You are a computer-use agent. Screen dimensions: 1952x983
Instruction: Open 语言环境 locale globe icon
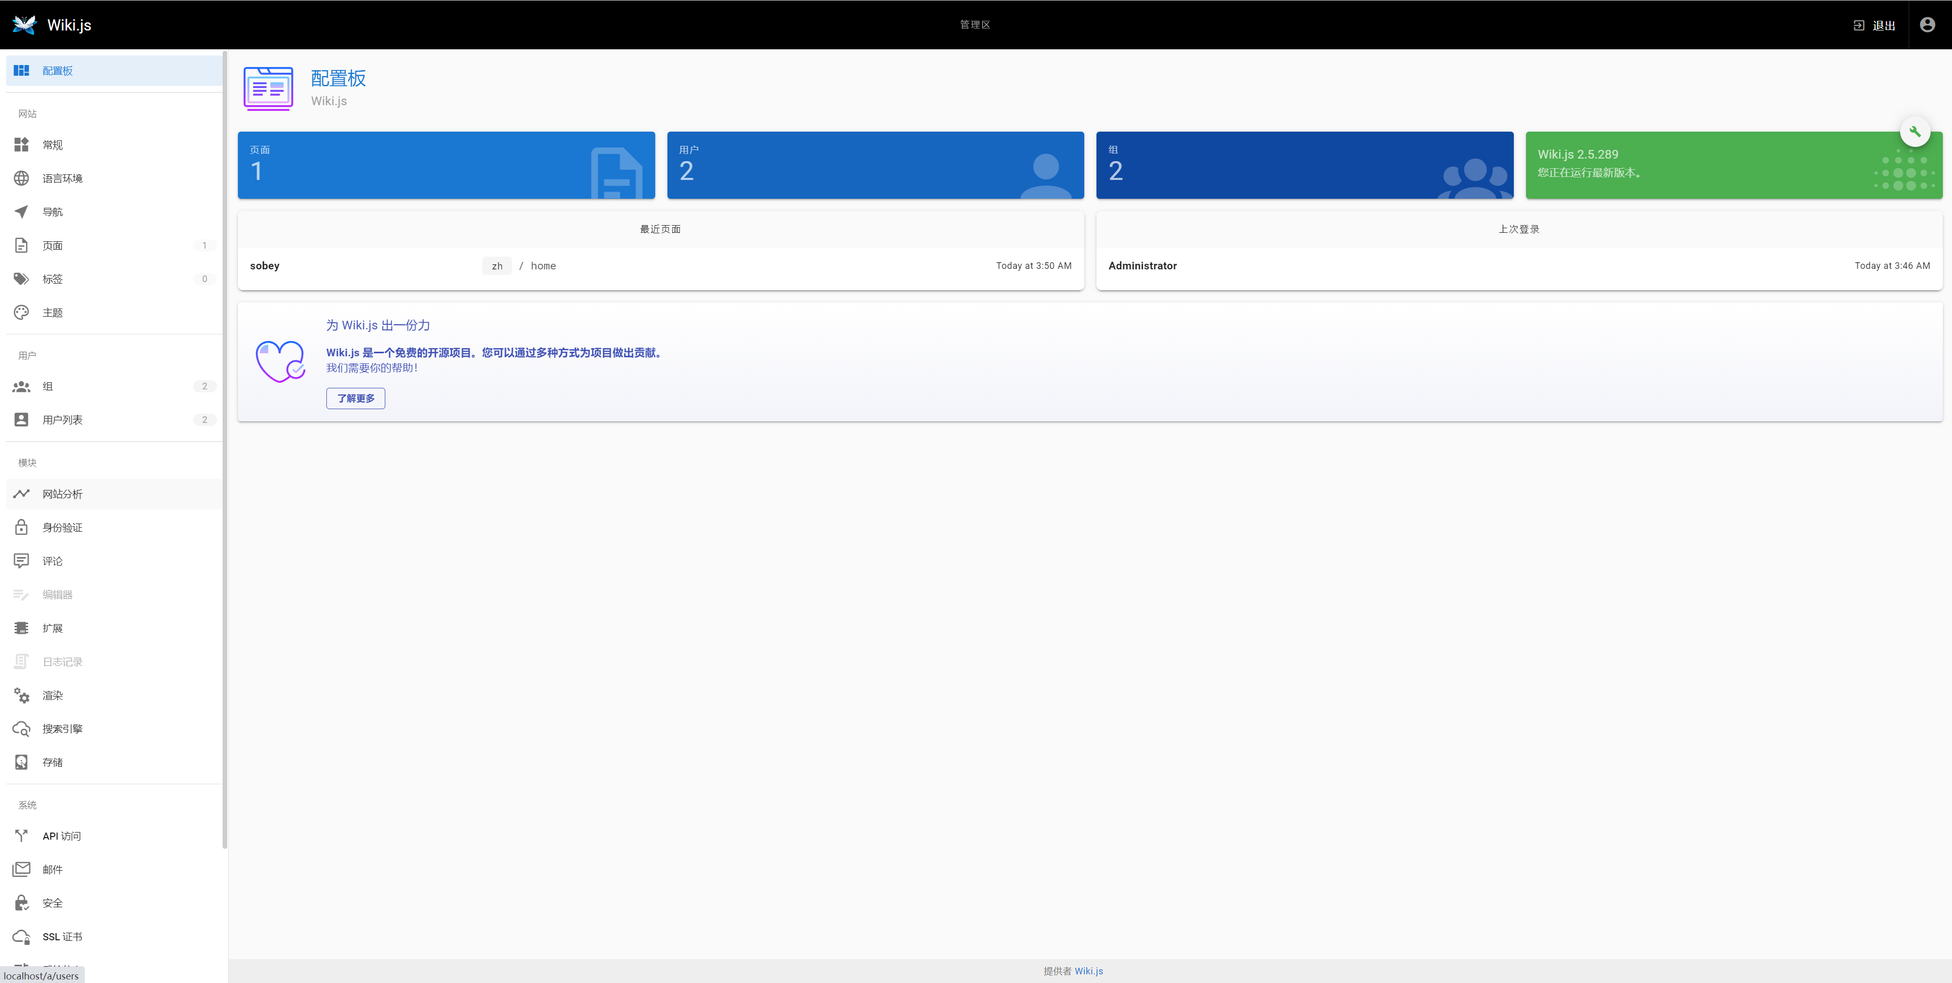point(21,179)
